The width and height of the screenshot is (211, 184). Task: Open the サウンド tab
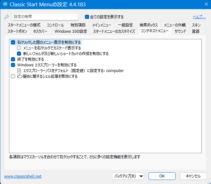(180, 31)
